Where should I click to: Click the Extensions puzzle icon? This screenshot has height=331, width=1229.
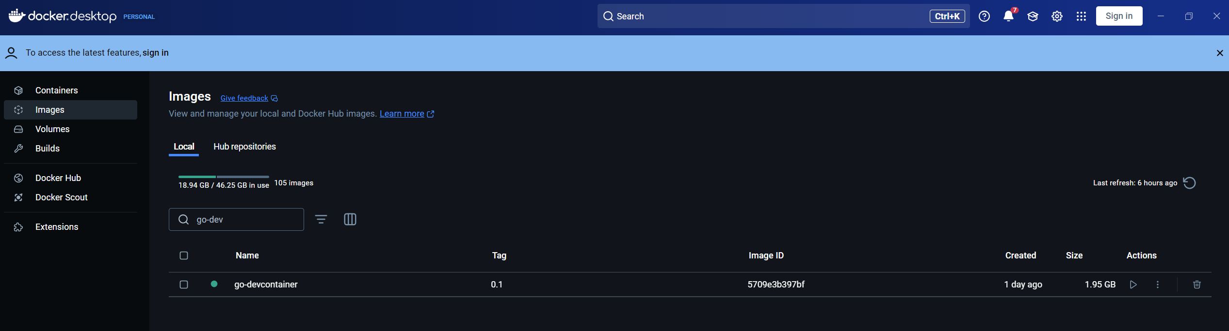click(18, 227)
